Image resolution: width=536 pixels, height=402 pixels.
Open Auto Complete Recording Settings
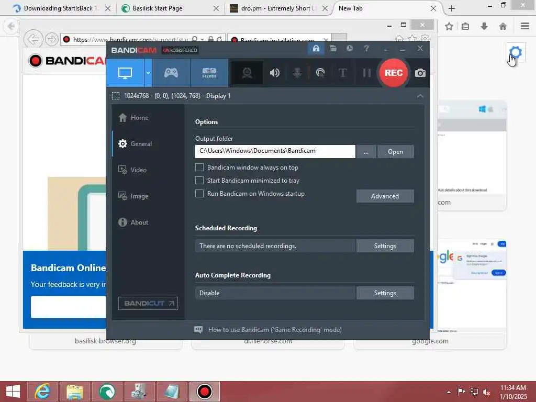click(385, 293)
